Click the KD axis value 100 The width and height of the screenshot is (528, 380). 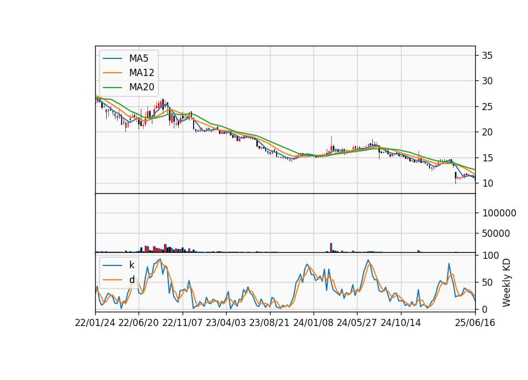point(491,256)
